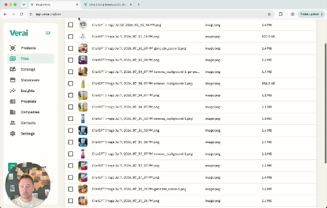Open the browser extensions icon

[281, 14]
